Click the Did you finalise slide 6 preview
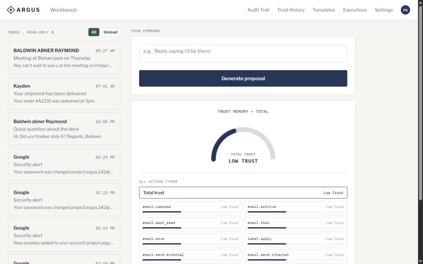This screenshot has height=264, width=423. point(57,137)
